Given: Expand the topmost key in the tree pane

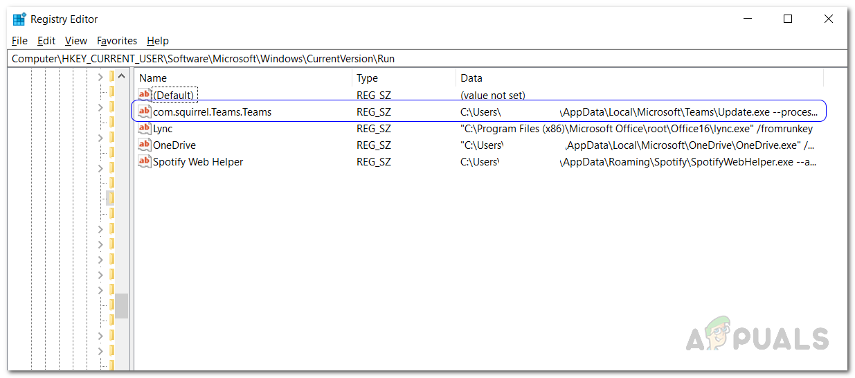Looking at the screenshot, I should (x=101, y=77).
